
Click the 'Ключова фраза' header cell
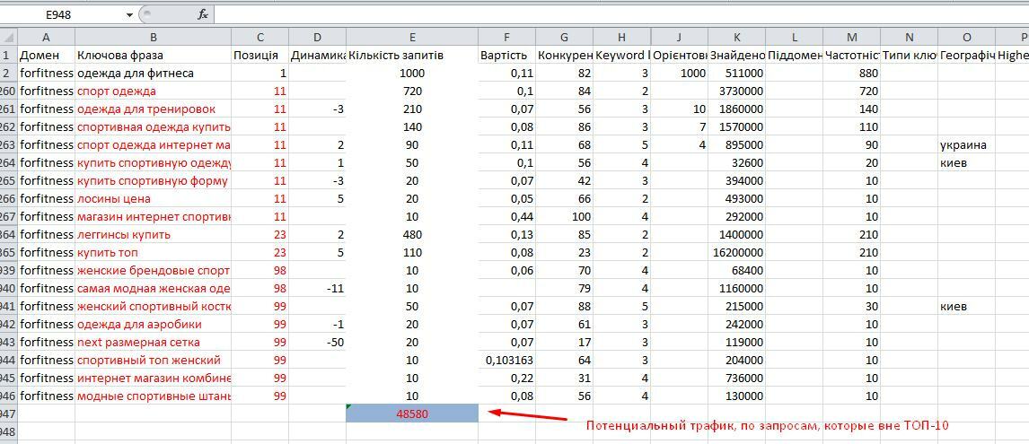pos(153,56)
